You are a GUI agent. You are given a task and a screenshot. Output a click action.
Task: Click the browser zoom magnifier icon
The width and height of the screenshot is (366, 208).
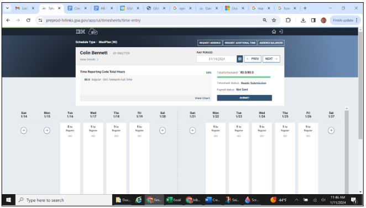[265, 20]
